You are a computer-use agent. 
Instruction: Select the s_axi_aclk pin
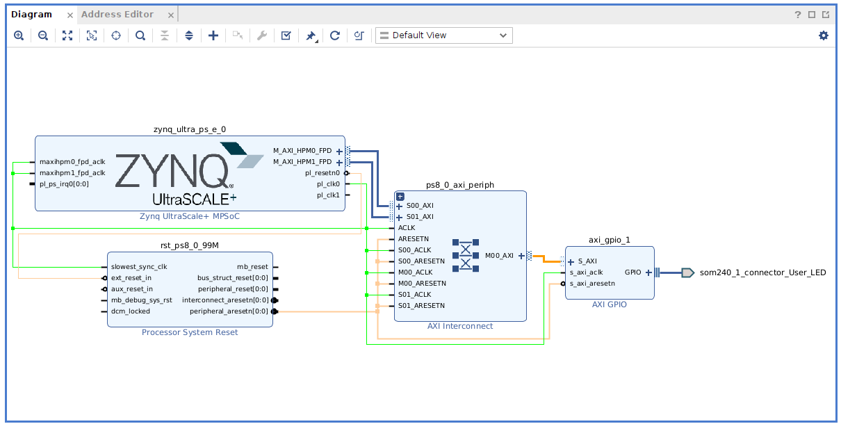pos(586,272)
